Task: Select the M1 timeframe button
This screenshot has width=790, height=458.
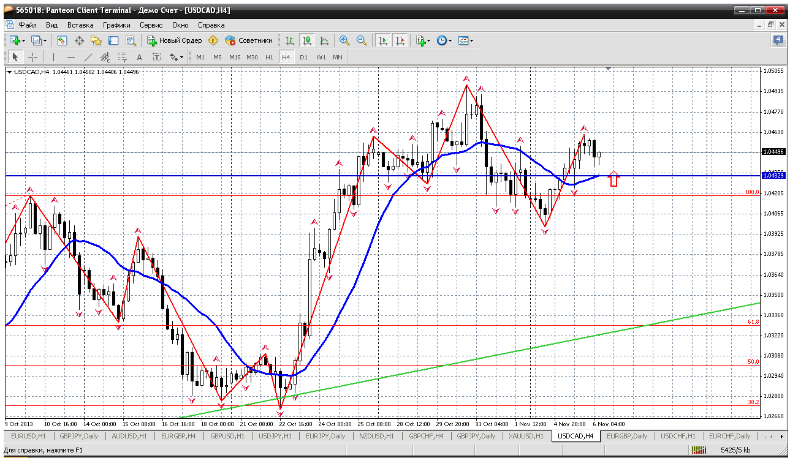Action: coord(200,57)
